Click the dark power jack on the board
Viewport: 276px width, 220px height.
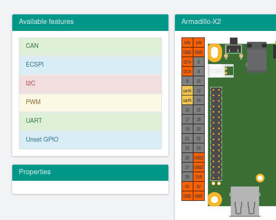tap(257, 57)
